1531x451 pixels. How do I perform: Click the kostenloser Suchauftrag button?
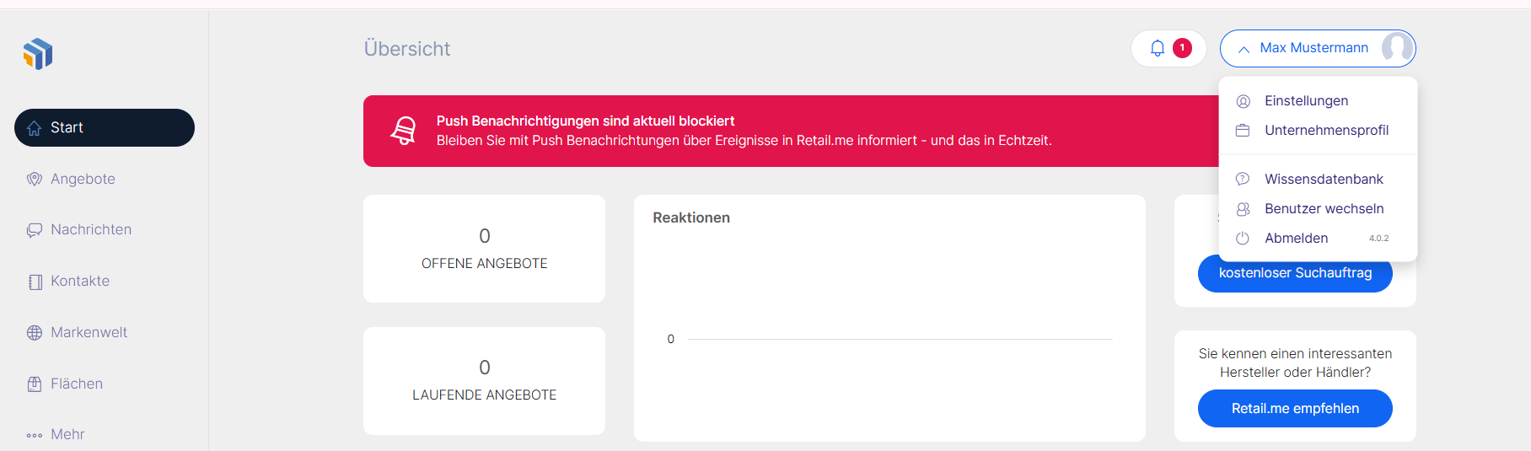1295,274
